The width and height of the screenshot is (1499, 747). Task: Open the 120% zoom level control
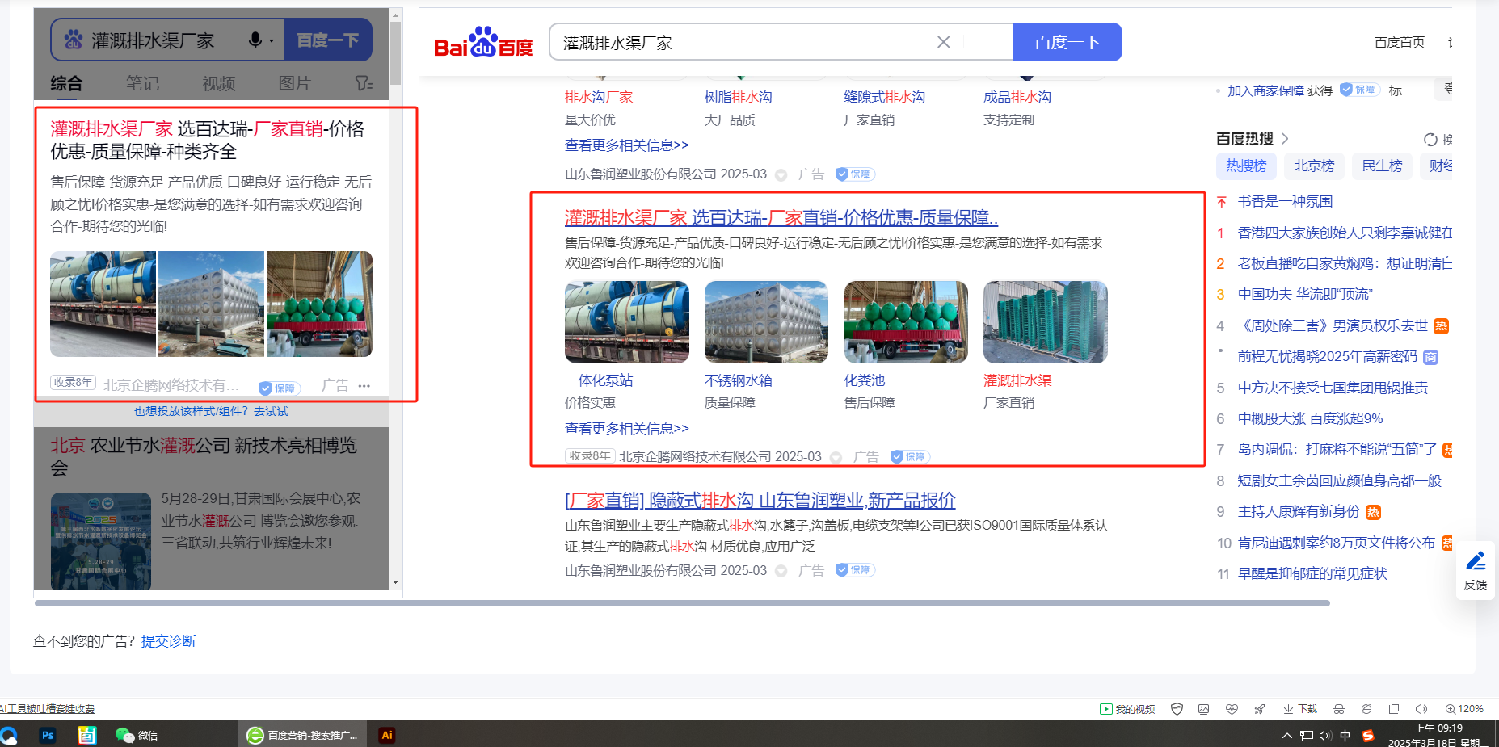[x=1464, y=709]
